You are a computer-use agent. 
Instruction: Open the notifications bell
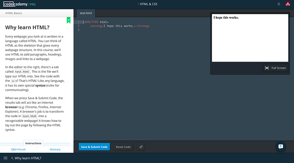(x=279, y=4)
